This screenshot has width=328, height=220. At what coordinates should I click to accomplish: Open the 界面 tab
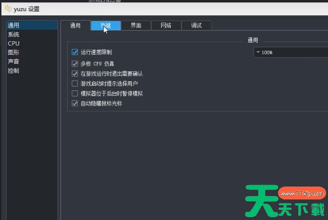(136, 26)
